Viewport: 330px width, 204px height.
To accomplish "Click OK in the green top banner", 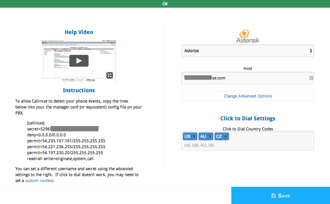I will [165, 4].
